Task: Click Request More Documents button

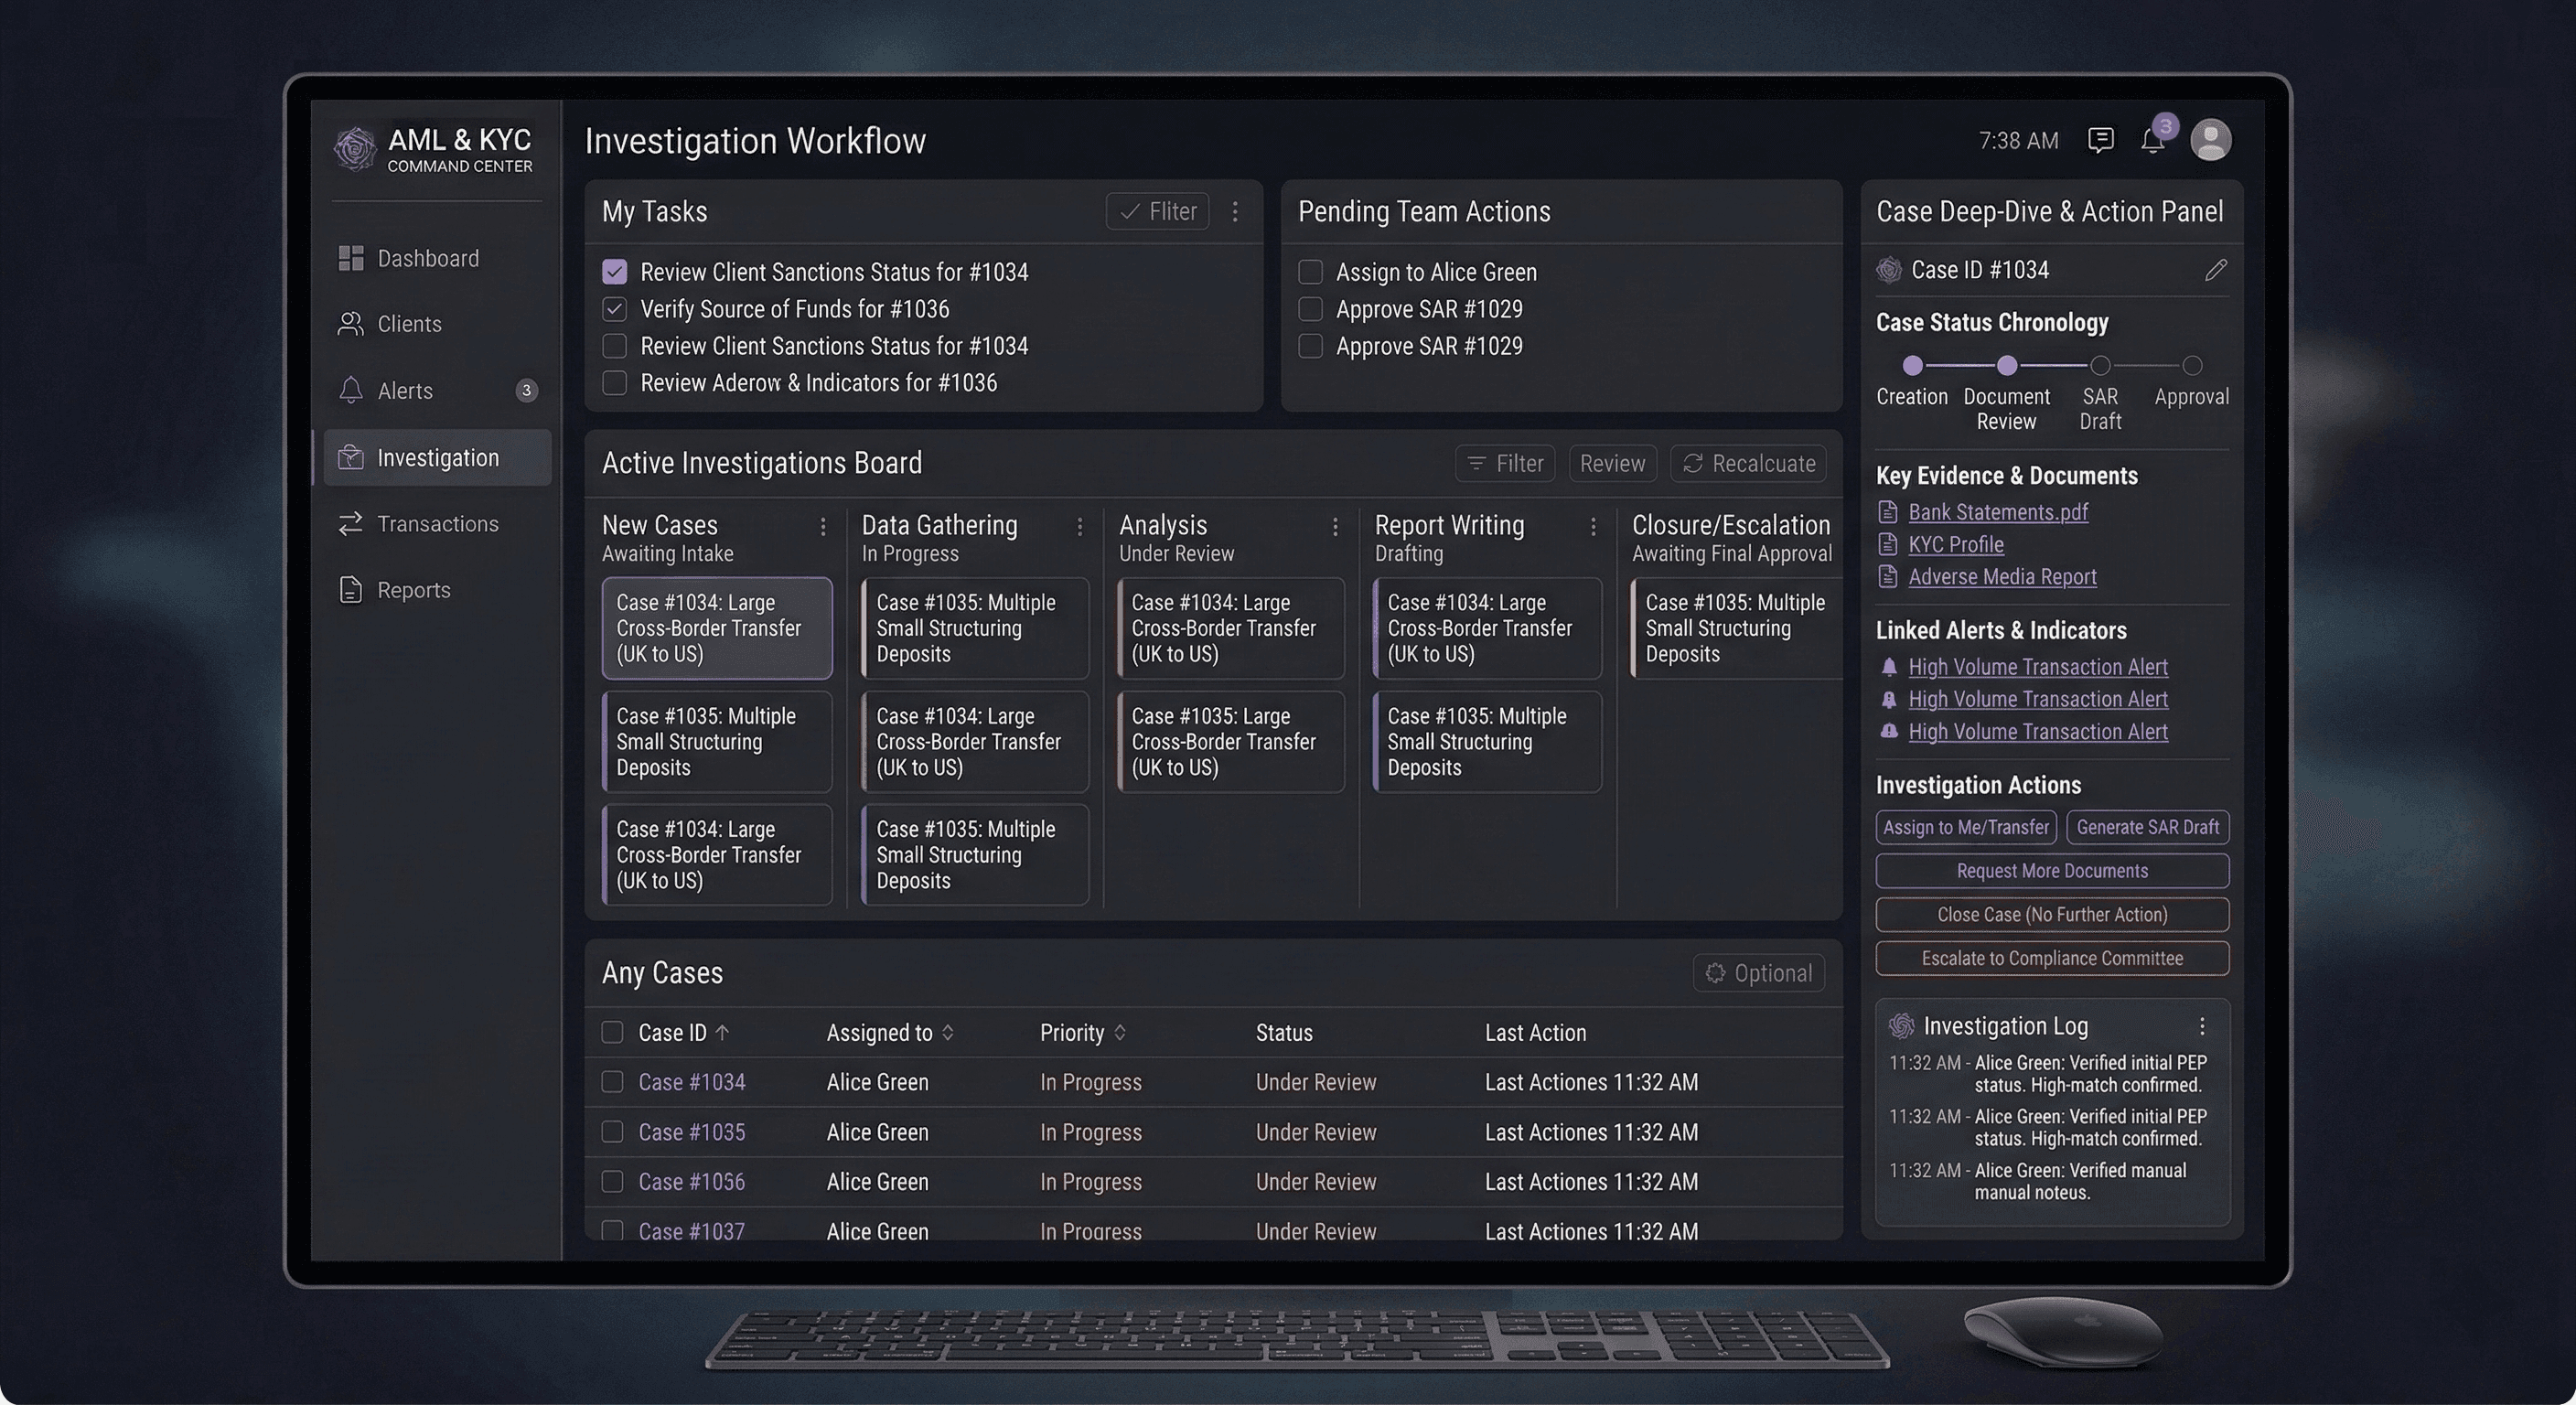Action: click(2052, 871)
